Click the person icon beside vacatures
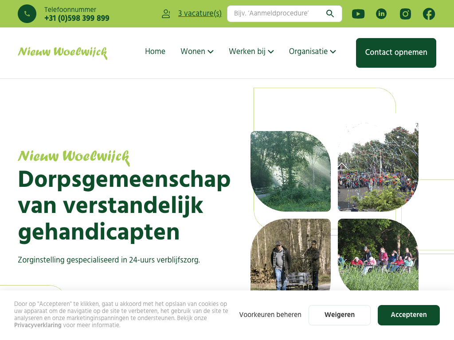Image resolution: width=454 pixels, height=340 pixels. tap(166, 14)
